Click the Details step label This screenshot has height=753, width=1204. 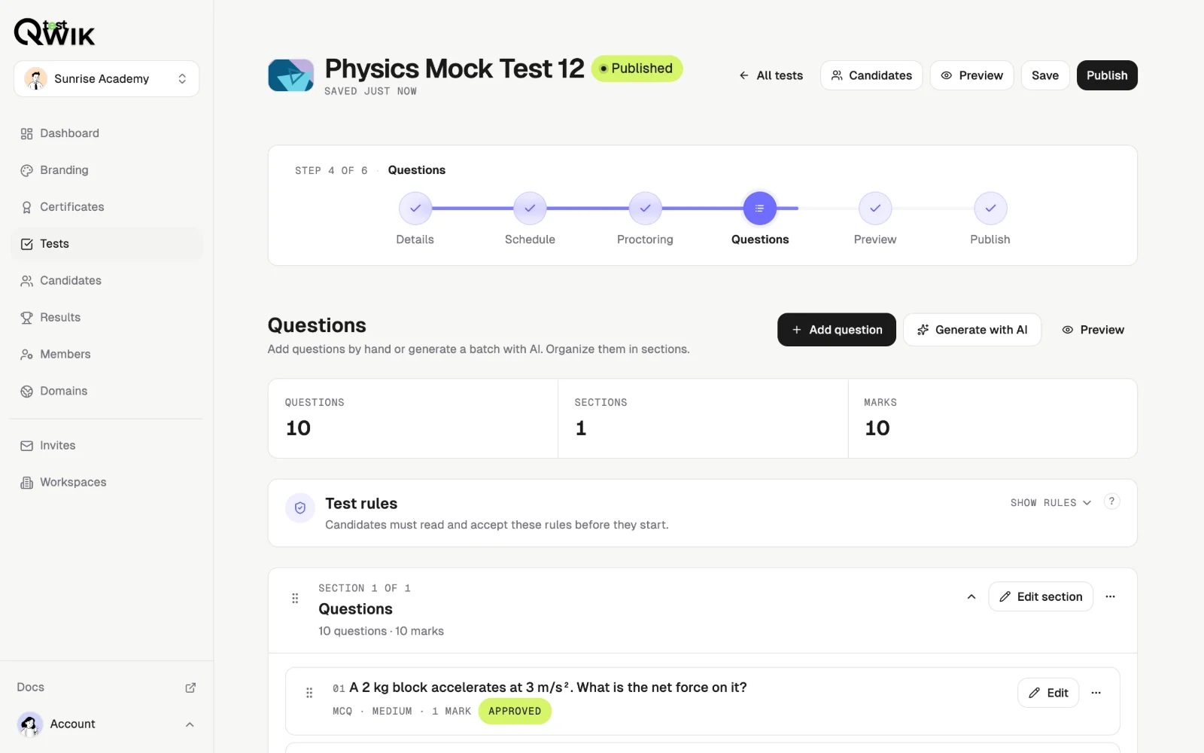[x=415, y=239]
